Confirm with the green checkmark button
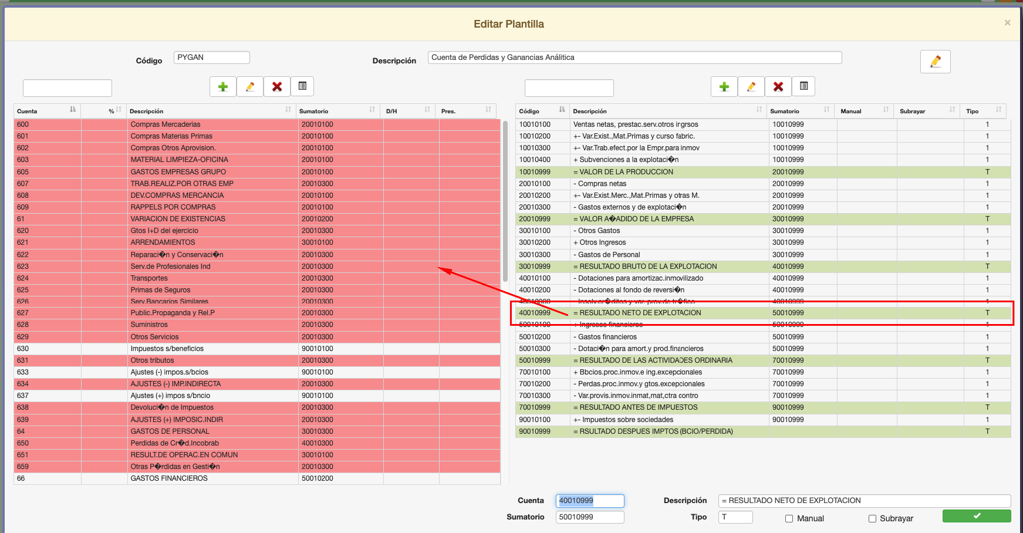The height and width of the screenshot is (533, 1023). 976,516
